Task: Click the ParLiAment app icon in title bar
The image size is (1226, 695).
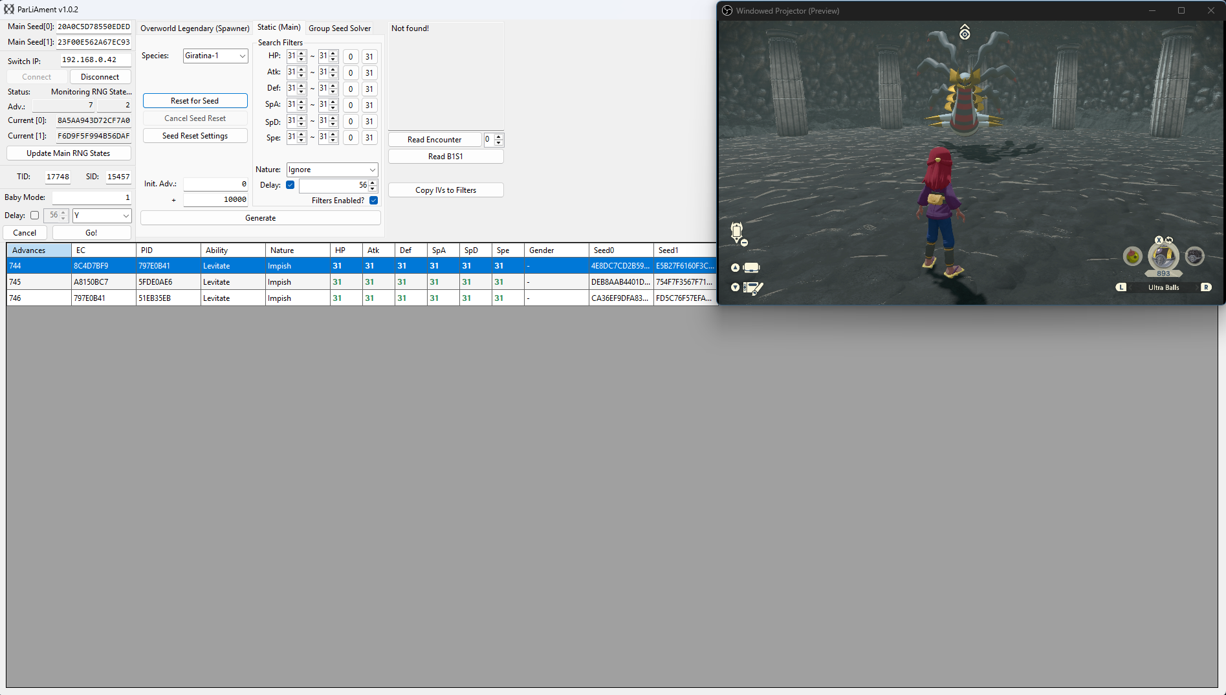Action: pyautogui.click(x=9, y=9)
